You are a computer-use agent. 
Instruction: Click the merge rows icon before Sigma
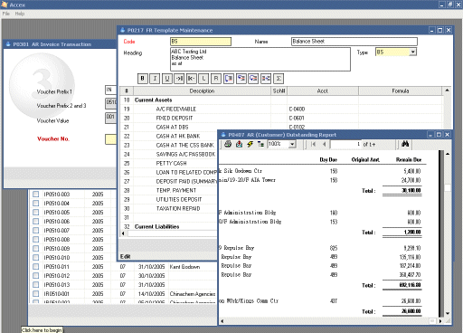(x=266, y=79)
